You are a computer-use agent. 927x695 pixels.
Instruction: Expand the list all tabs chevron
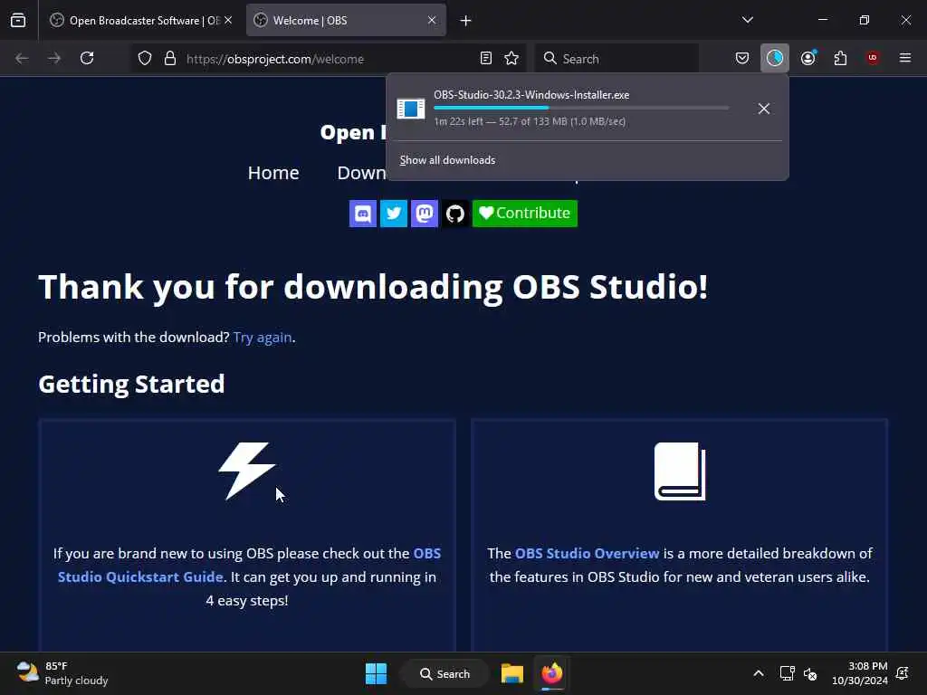748,20
